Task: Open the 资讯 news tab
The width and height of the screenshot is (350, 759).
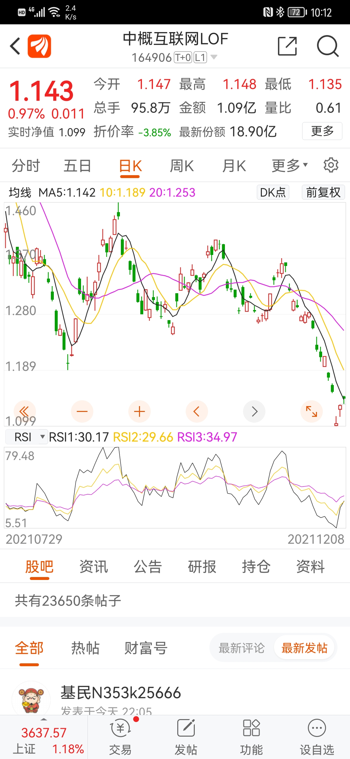Action: 94,567
